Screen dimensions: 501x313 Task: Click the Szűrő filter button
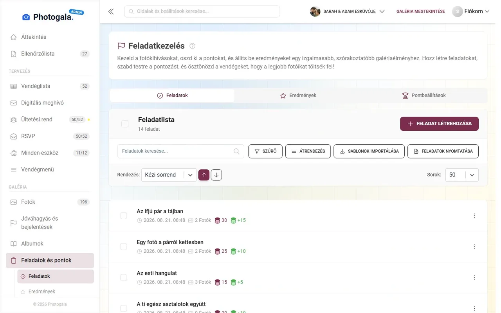coord(265,151)
